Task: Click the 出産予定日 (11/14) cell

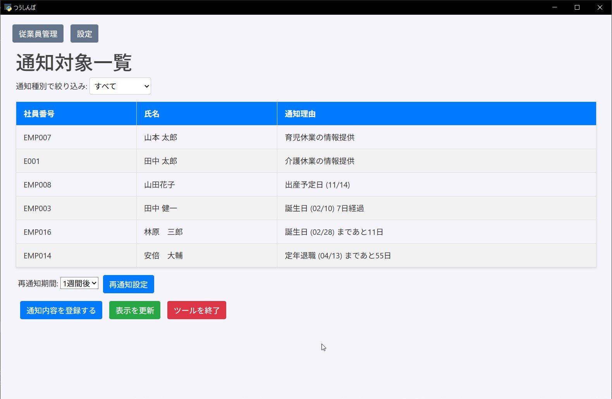Action: click(317, 185)
